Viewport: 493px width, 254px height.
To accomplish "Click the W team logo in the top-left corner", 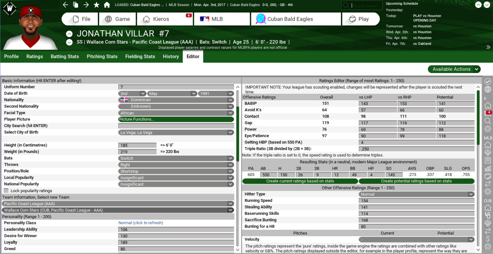I will (10, 9).
